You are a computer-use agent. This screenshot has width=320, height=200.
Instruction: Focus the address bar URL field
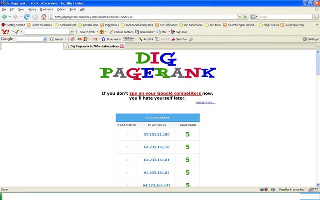pyautogui.click(x=144, y=17)
